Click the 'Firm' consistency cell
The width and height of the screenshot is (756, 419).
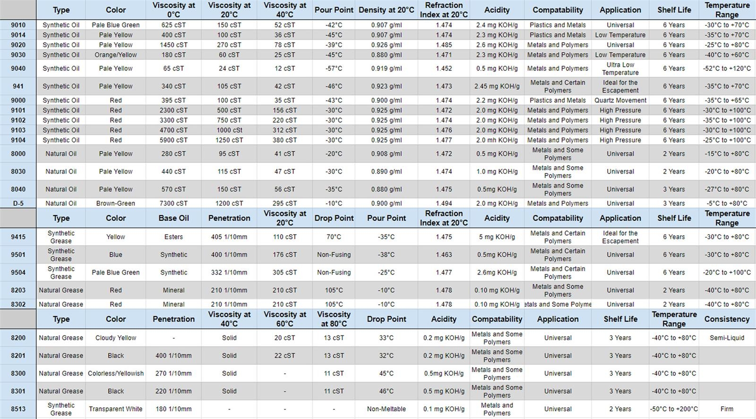[x=727, y=409]
